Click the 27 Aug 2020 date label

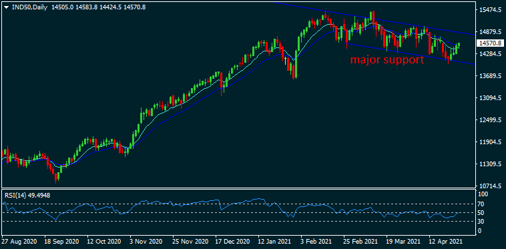tap(19, 241)
